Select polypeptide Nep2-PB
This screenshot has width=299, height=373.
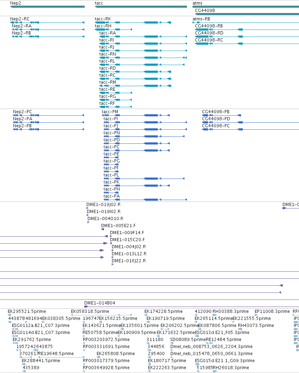pyautogui.click(x=22, y=126)
